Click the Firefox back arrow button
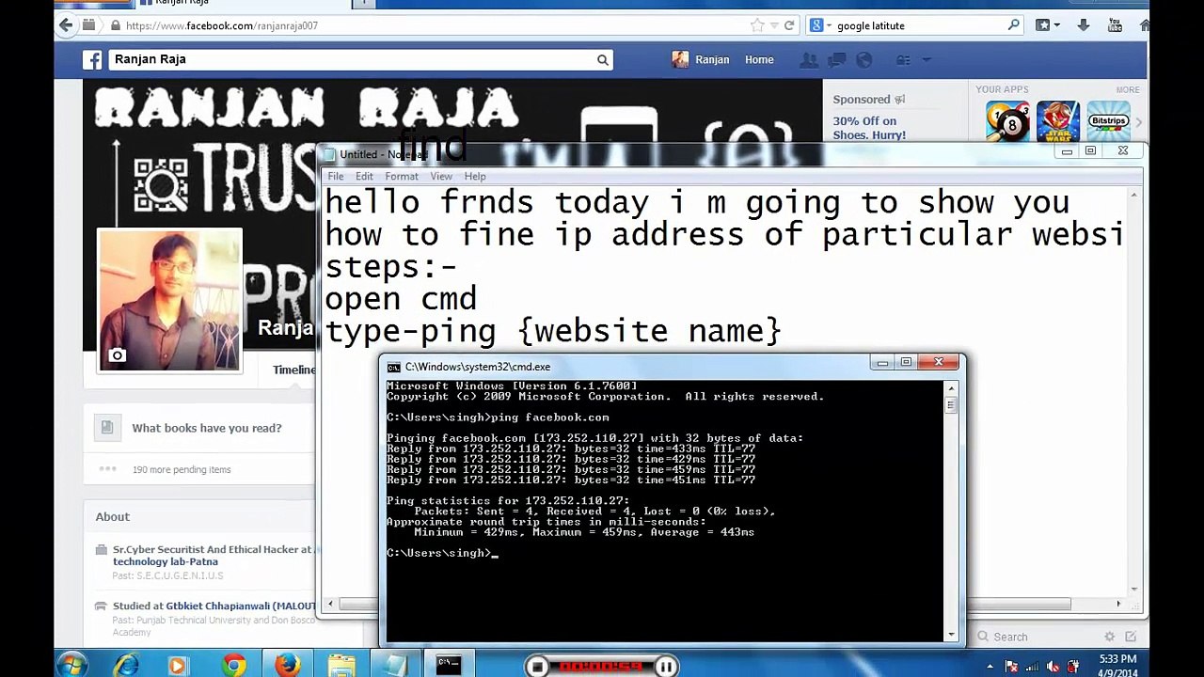The image size is (1204, 677). pos(66,25)
